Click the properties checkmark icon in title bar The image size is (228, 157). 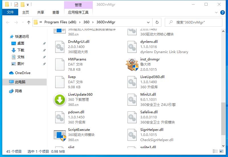click(16, 5)
